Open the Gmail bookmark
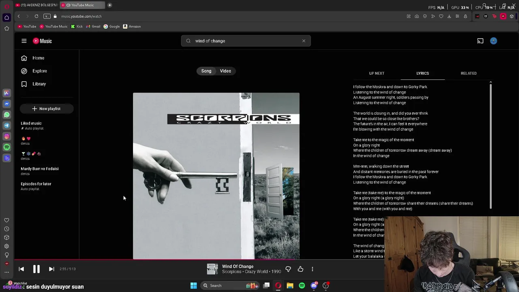519x292 pixels. pyautogui.click(x=93, y=26)
